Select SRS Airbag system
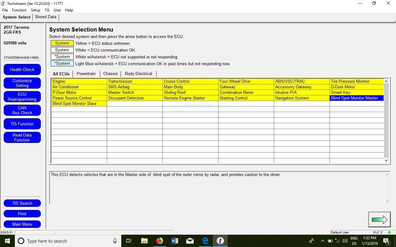This screenshot has width=396, height=247. (135, 87)
